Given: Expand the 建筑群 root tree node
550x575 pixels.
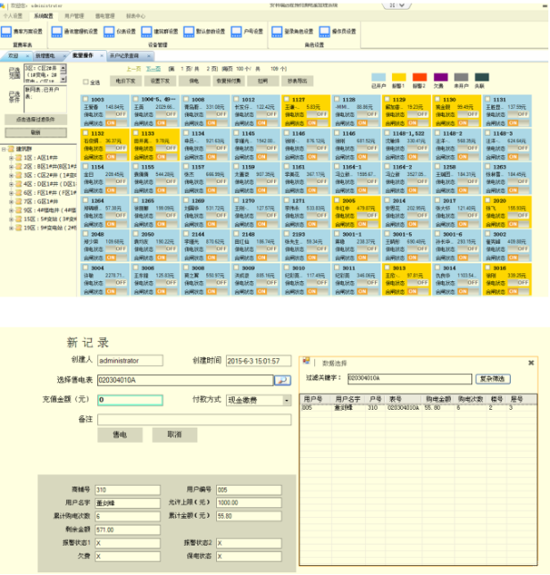Looking at the screenshot, I should 4,149.
